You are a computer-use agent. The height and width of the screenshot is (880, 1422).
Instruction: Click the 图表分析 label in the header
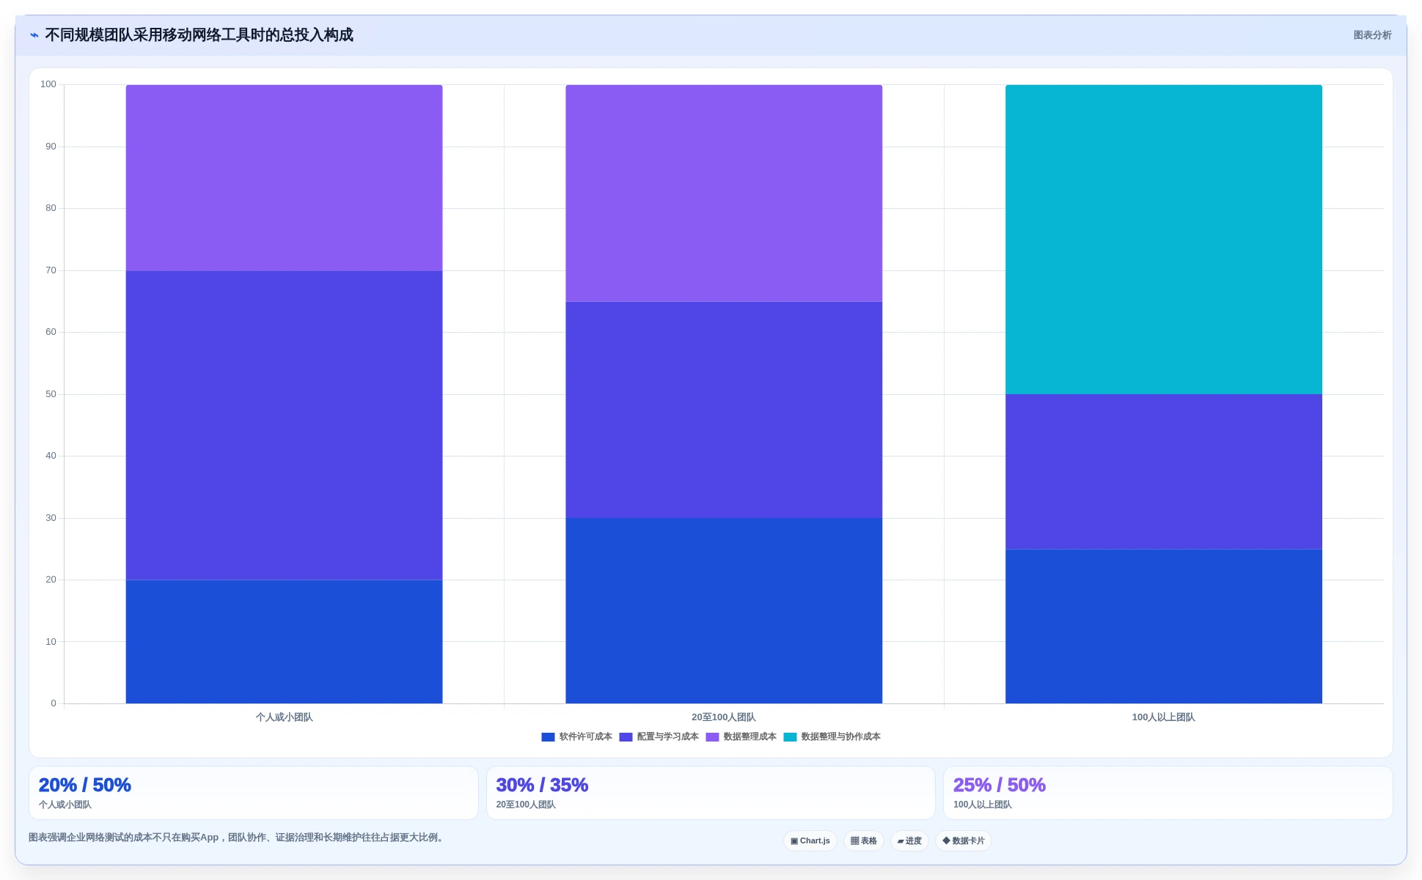pos(1372,35)
